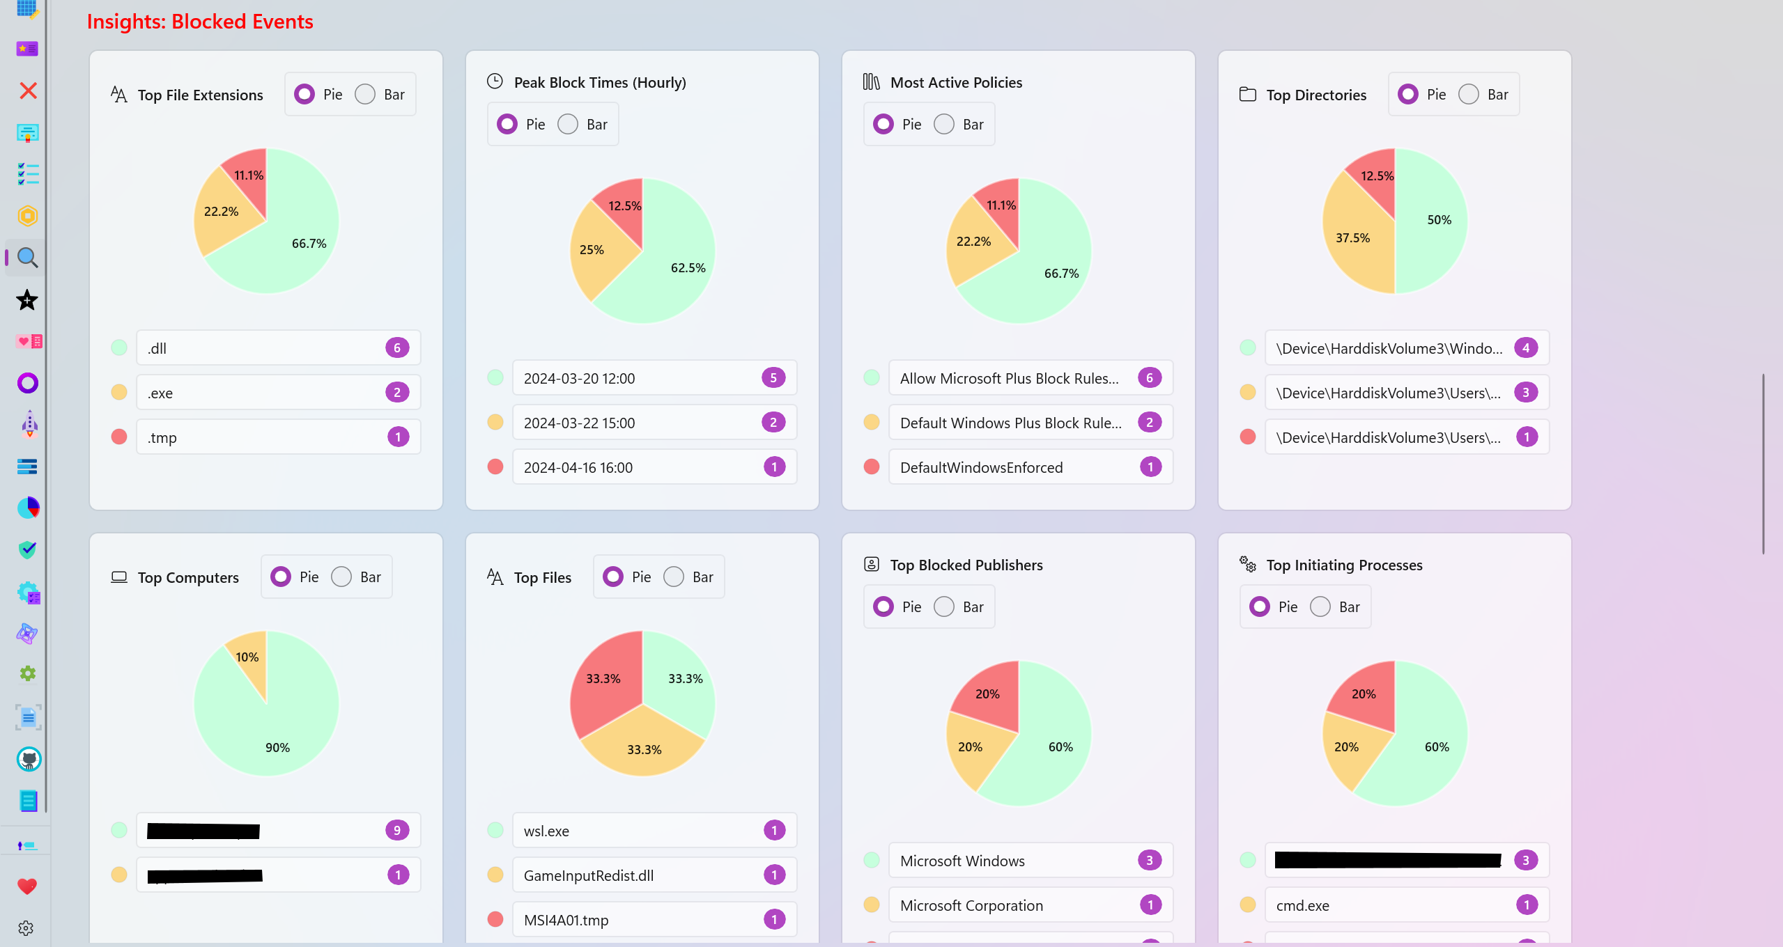
Task: Click the magnifying glass sidebar icon
Action: pos(27,258)
